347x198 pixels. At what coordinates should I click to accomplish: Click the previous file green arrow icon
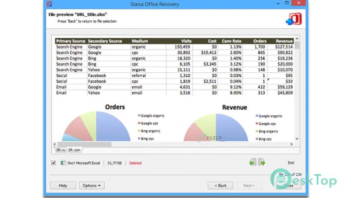[x=253, y=162]
